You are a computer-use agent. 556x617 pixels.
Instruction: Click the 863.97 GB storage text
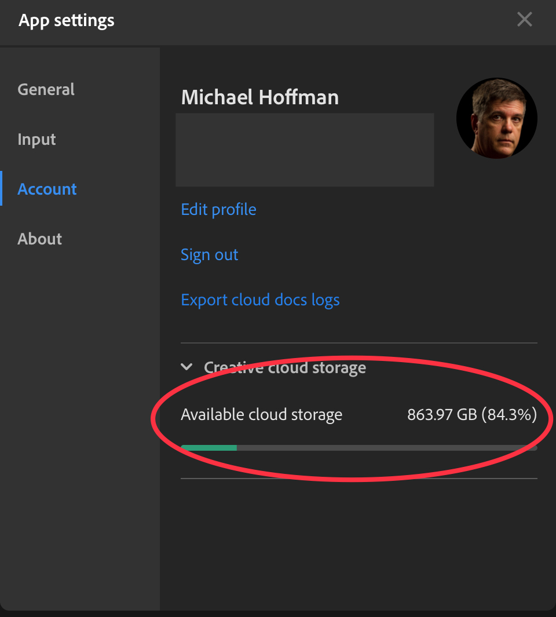471,414
